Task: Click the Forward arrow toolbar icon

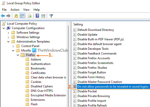Action: click(8, 16)
